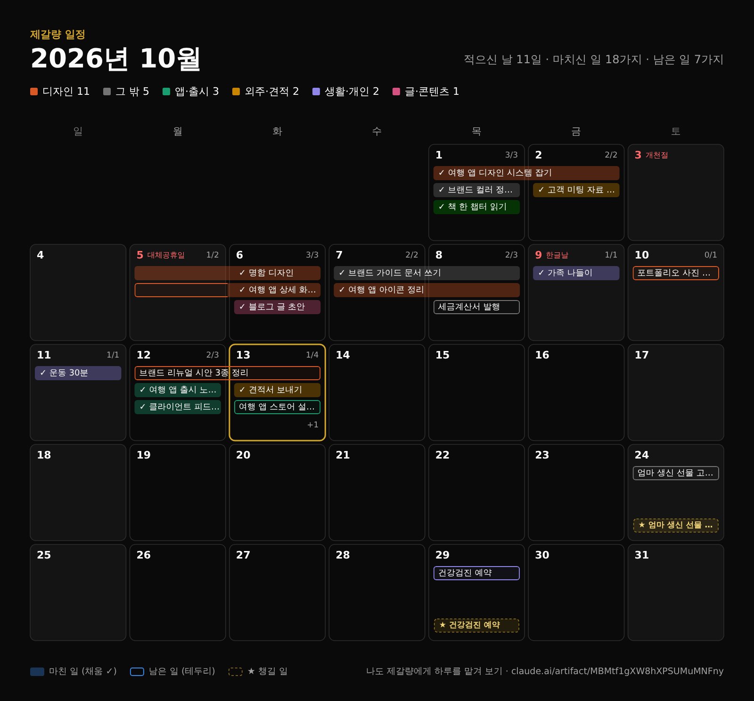Open the 견적서 보내기 task

277,390
